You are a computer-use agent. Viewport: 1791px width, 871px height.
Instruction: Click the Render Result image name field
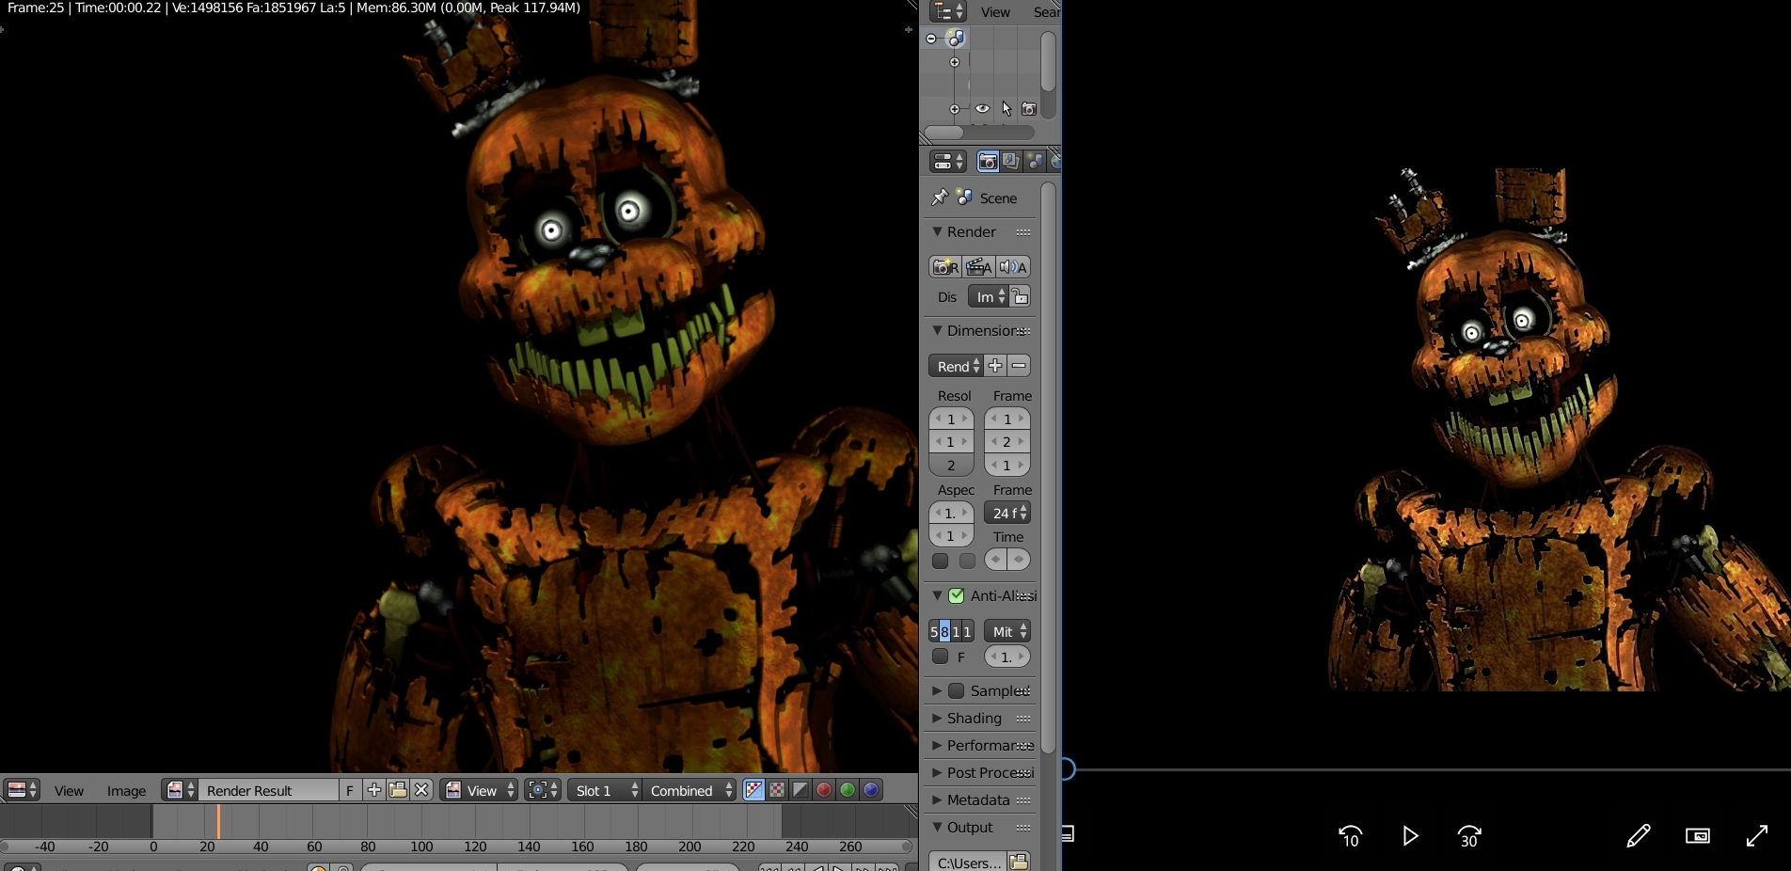268,790
